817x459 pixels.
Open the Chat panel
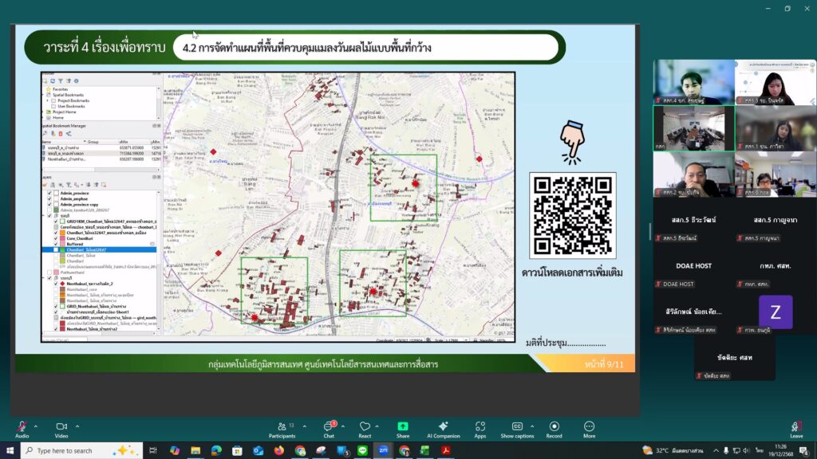point(328,426)
